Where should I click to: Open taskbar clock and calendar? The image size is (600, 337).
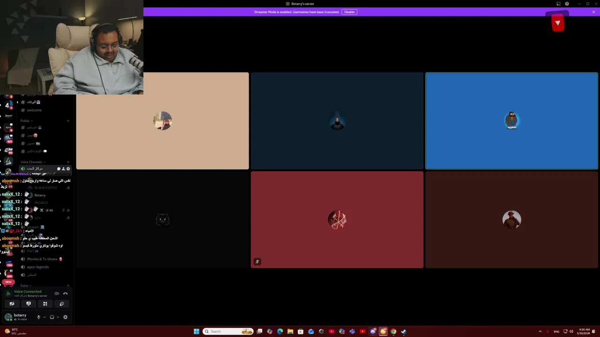point(584,331)
